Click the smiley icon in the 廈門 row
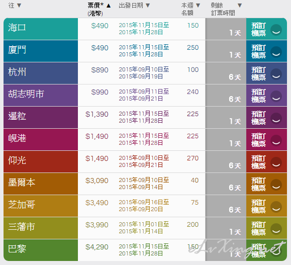291x265 pixels. [x=276, y=52]
